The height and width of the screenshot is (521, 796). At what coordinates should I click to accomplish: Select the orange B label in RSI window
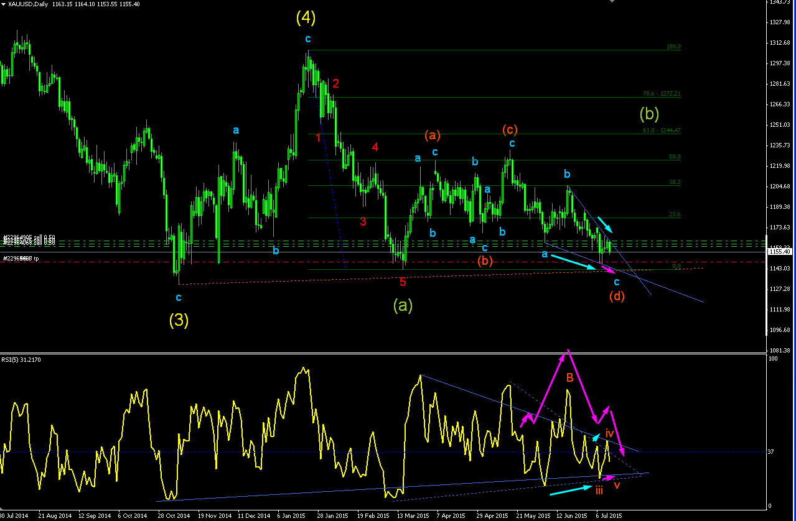click(569, 377)
